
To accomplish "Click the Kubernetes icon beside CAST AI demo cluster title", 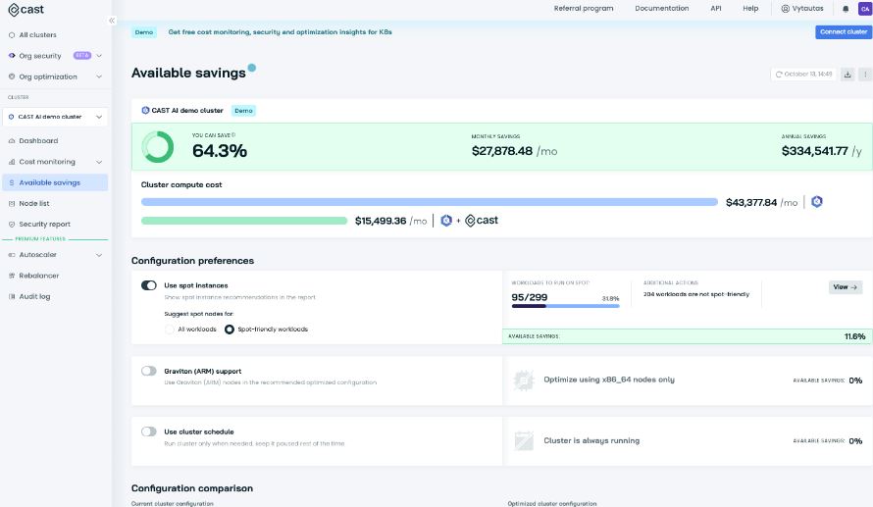I will (x=145, y=110).
